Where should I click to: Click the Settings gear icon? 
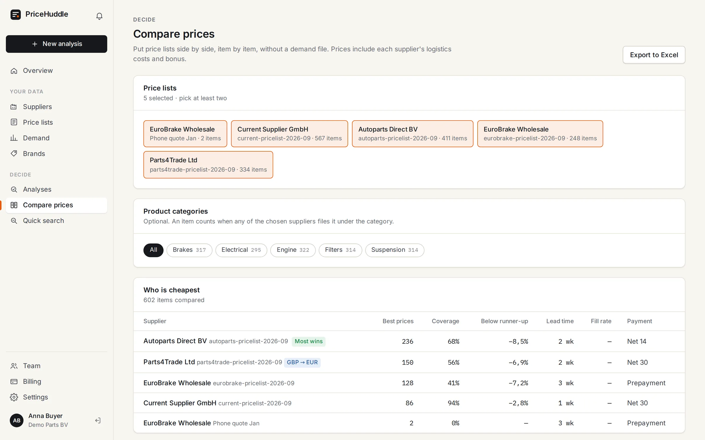tap(14, 397)
